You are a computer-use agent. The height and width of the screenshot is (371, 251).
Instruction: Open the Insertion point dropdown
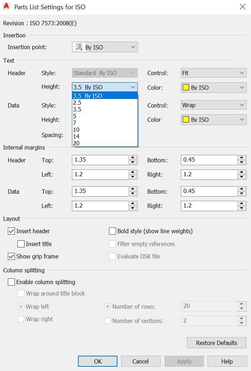(133, 47)
